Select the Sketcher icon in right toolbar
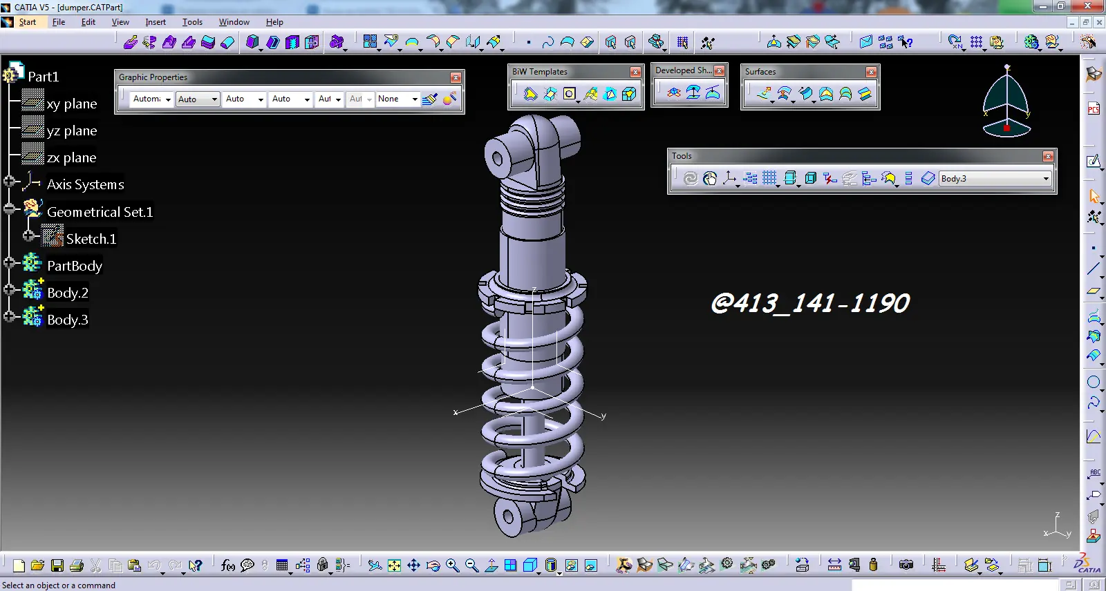Screen dimensions: 1106x591 1094,162
